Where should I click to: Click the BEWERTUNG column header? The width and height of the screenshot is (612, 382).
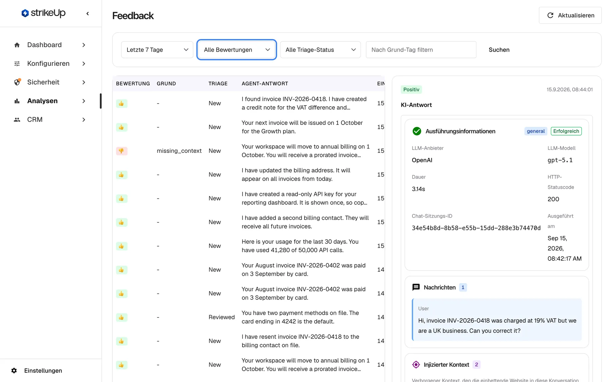click(x=133, y=84)
